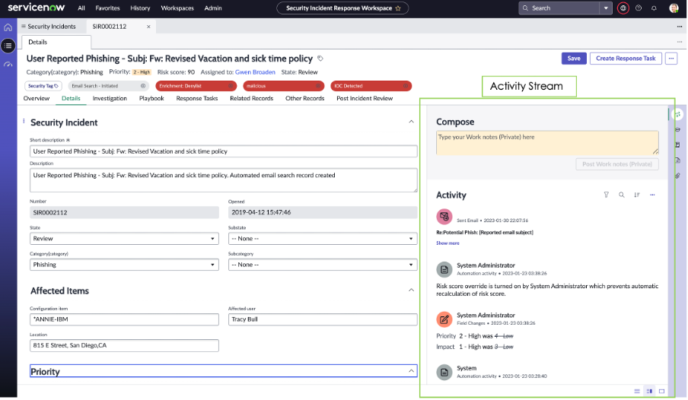Screen dimensions: 688x400
Task: Close the SIR0002112 tab
Action: pos(148,27)
